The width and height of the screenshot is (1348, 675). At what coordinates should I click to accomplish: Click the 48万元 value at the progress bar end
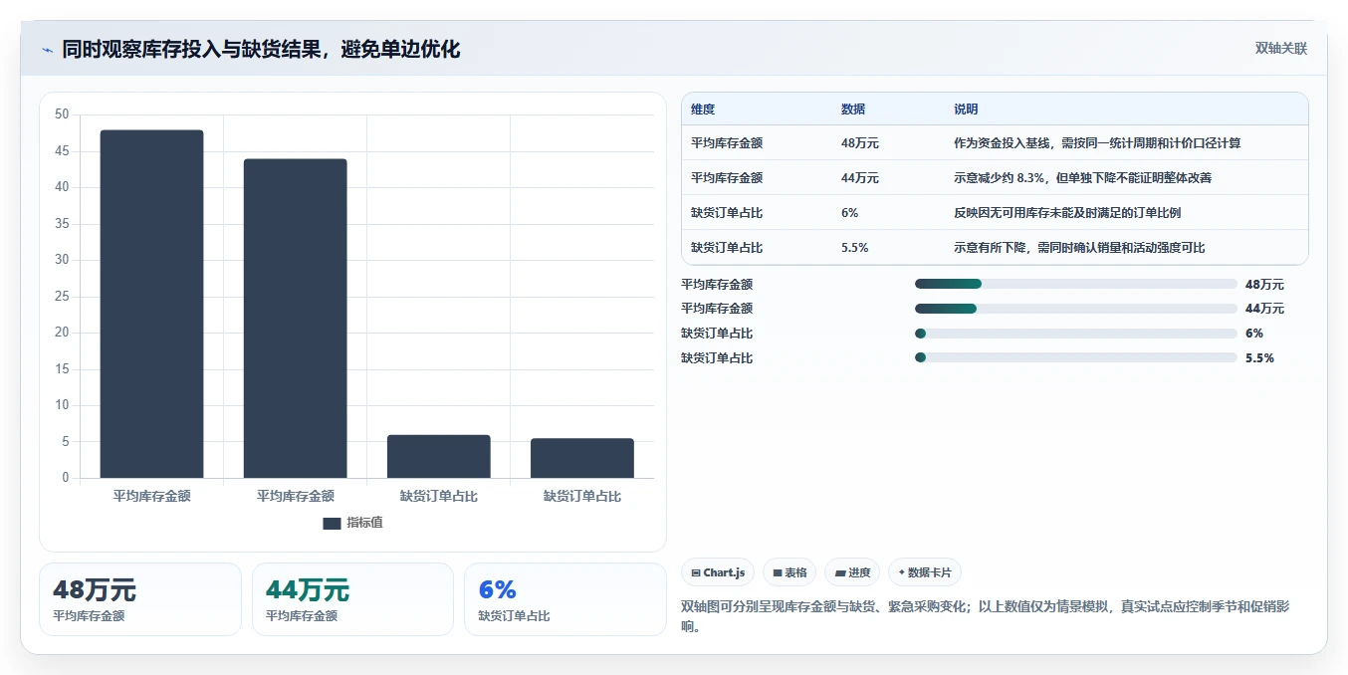(1264, 284)
